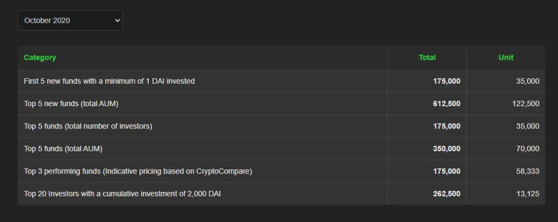Image resolution: width=558 pixels, height=222 pixels.
Task: Select the Top 5 funds (total number of investors) row
Action: (281, 126)
